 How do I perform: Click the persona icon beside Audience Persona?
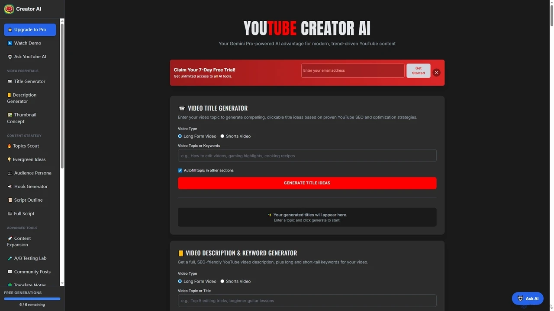tap(10, 173)
